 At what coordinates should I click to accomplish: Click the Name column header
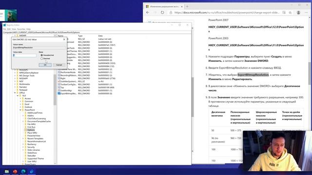pyautogui.click(x=60, y=36)
